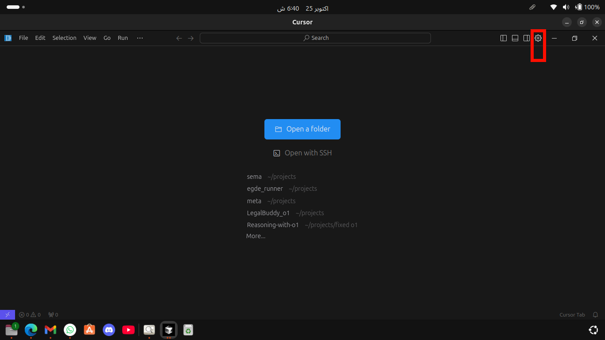The width and height of the screenshot is (605, 340).
Task: Toggle the secondary sidebar layout icon
Action: coord(527,38)
